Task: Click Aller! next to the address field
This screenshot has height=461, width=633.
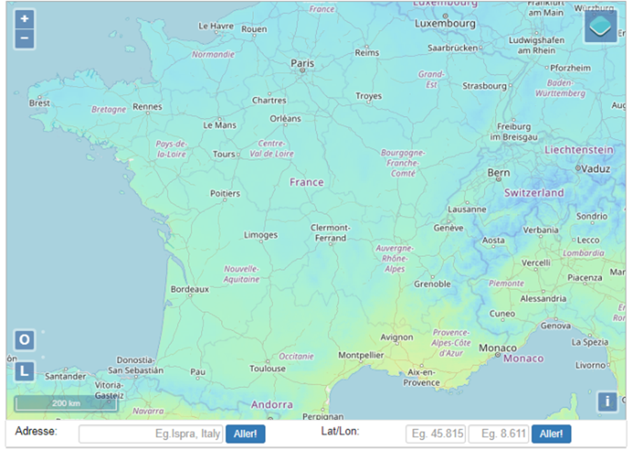Action: 245,434
